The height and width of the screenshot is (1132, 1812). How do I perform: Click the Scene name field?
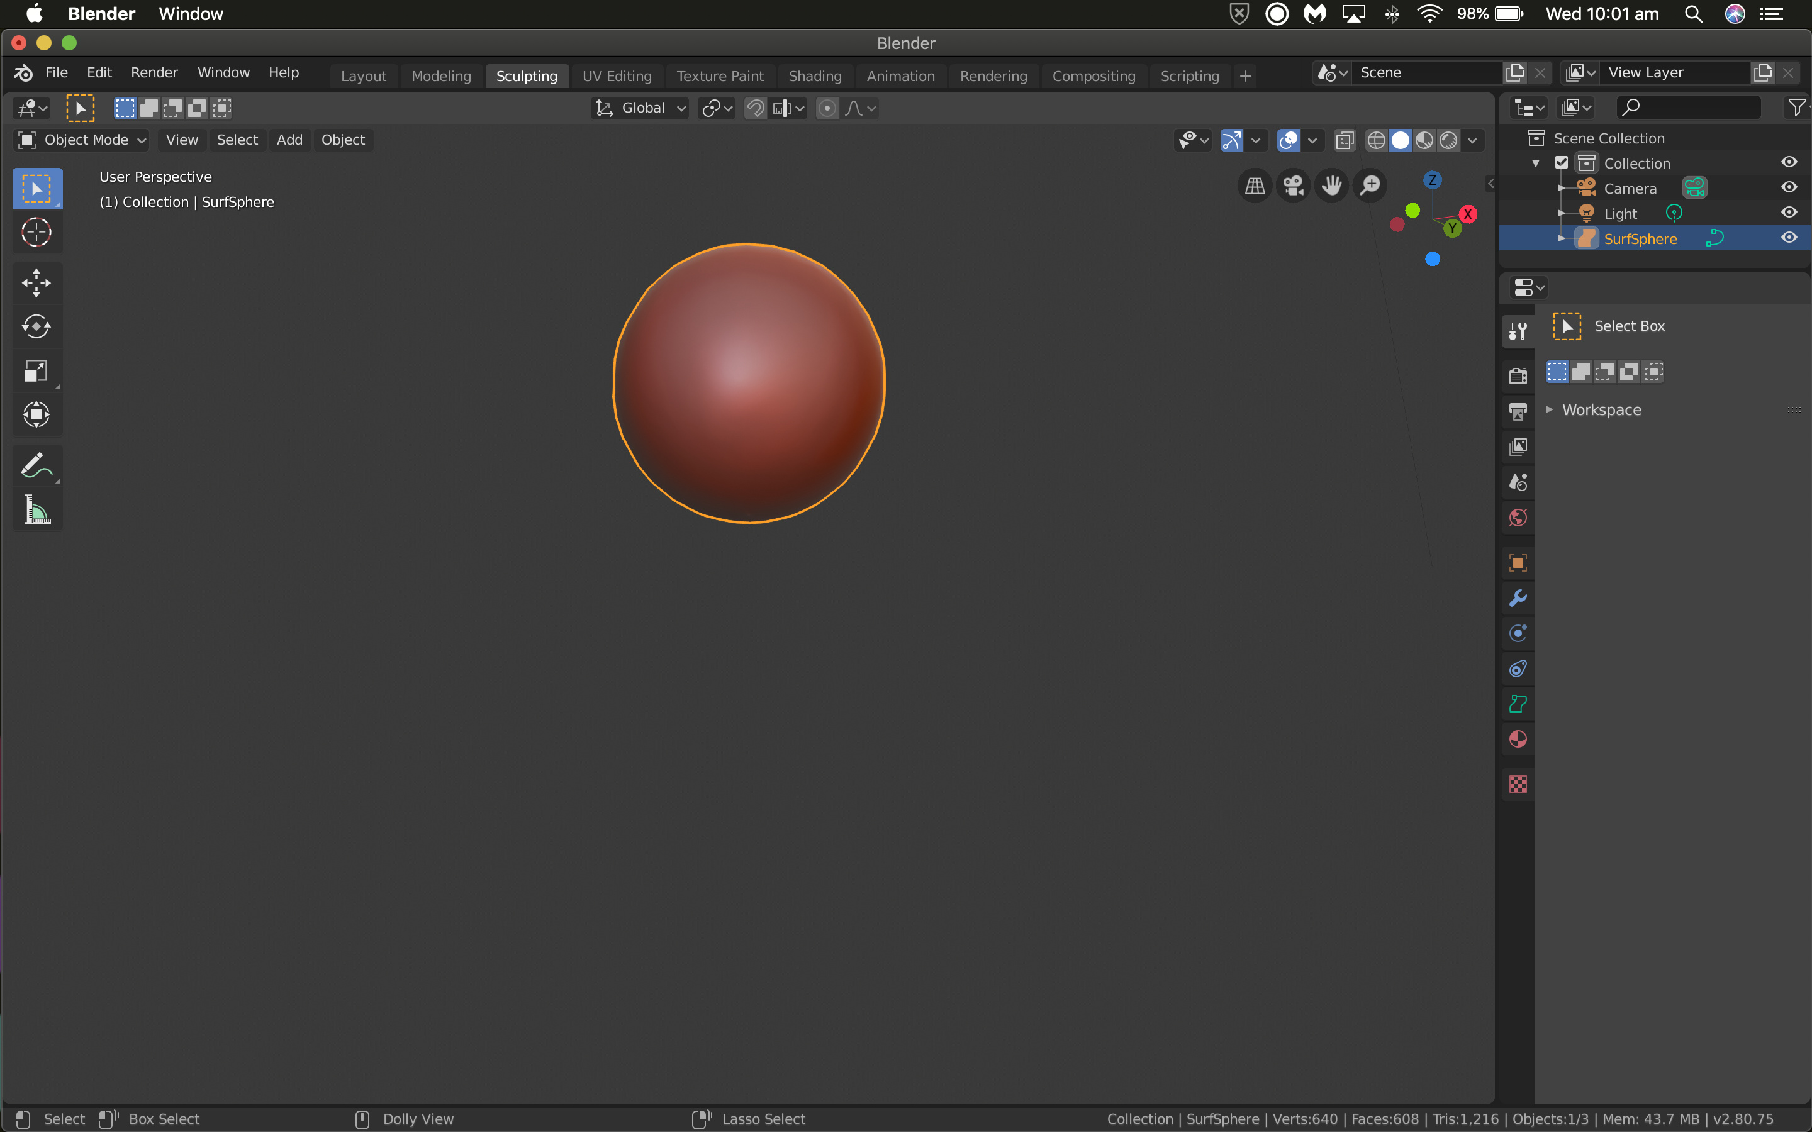click(x=1426, y=72)
